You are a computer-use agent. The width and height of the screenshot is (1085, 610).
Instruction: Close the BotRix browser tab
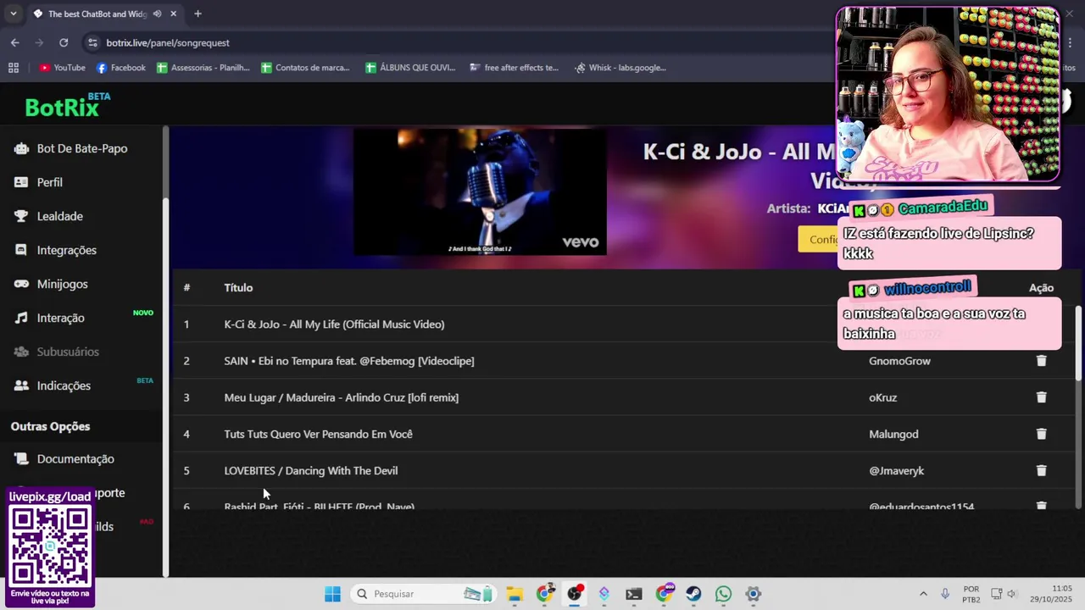[x=174, y=14]
